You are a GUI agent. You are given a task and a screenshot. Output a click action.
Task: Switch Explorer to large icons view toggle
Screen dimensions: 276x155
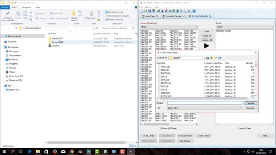click(x=135, y=146)
